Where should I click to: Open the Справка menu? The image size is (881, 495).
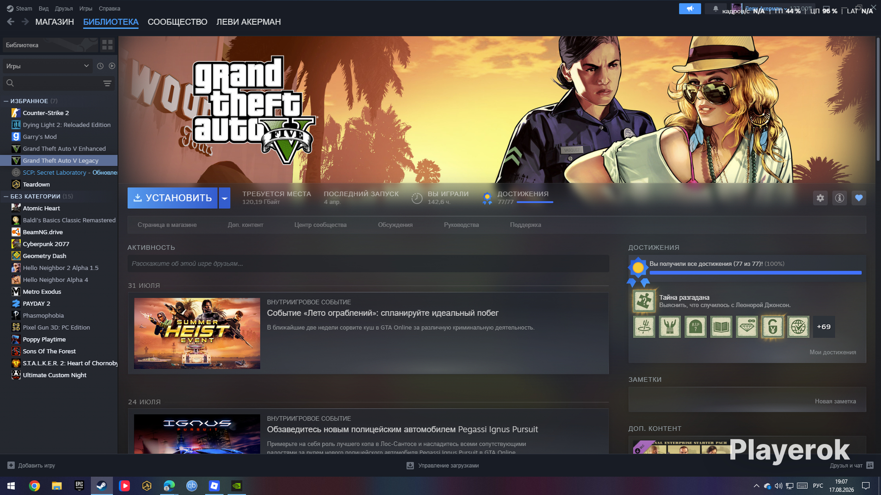click(110, 8)
